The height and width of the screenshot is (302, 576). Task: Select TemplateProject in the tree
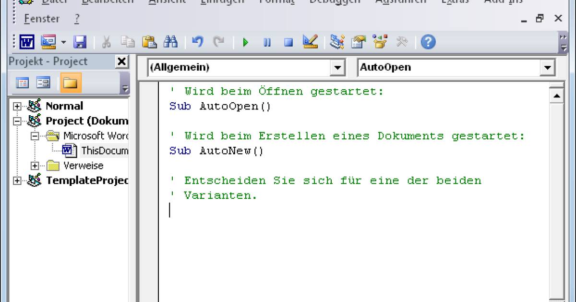click(x=87, y=181)
